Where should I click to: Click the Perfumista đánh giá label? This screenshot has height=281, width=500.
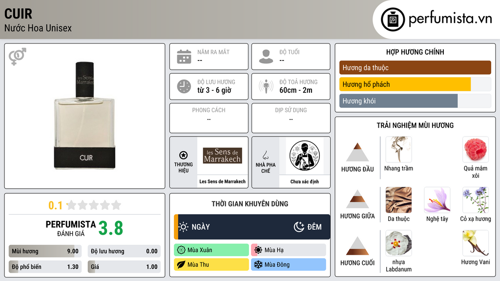click(71, 229)
